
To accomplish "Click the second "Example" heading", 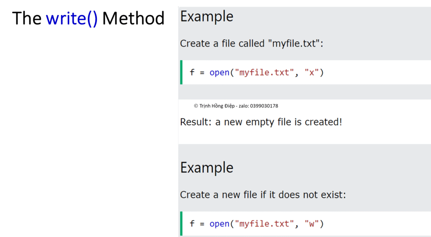I will tap(206, 167).
